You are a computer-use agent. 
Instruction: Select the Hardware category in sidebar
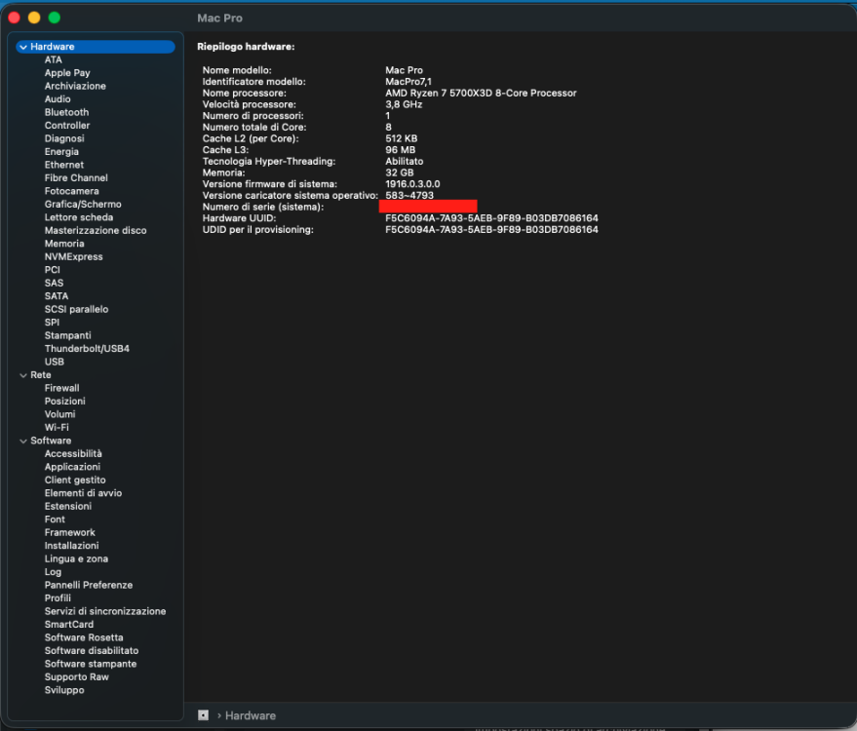click(x=96, y=47)
